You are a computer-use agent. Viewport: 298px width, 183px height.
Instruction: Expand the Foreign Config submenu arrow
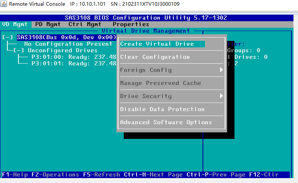pos(221,70)
